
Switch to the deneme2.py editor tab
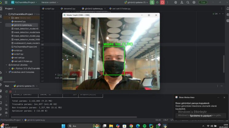point(68,9)
